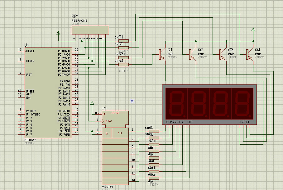Select the power terminal arrow left of RP1
283x190 pixels.
(x=58, y=33)
